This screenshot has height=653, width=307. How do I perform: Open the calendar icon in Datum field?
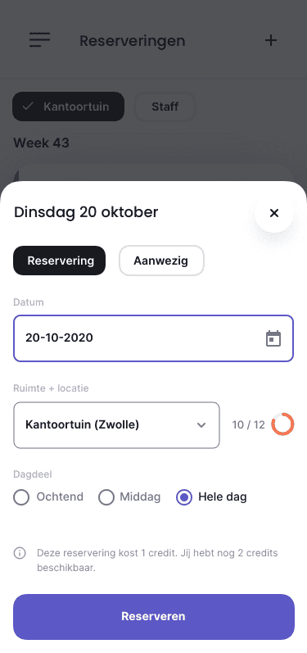[273, 338]
